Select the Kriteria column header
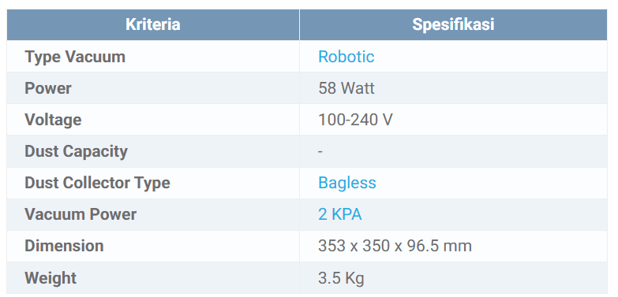 [x=153, y=24]
